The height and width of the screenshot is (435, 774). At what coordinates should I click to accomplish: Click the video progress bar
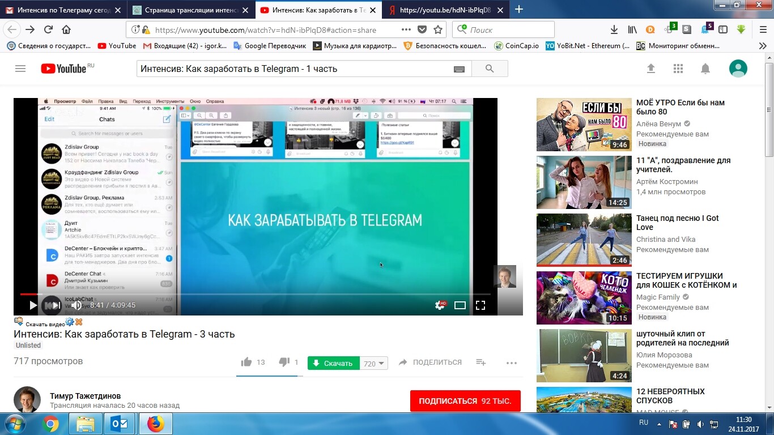coord(255,294)
